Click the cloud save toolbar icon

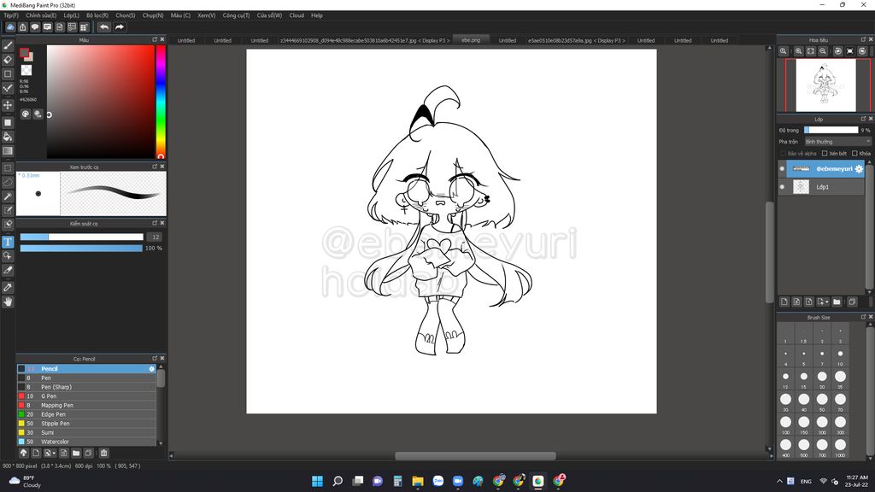tap(10, 26)
